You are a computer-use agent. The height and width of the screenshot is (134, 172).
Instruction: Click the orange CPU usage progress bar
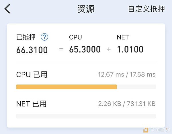point(67,87)
